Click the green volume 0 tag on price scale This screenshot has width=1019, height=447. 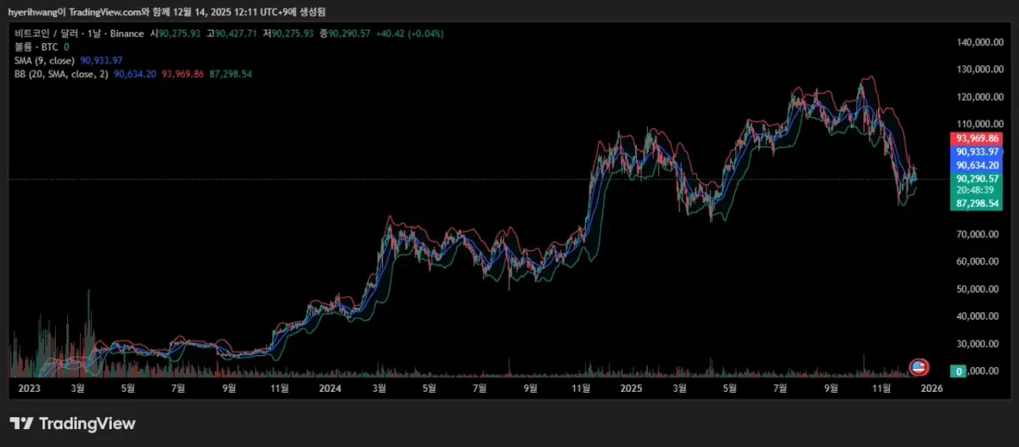pos(959,372)
